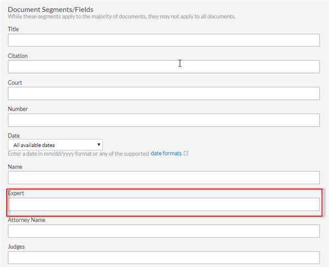Click the Judges field label
Screen dimensions: 329x267
click(x=16, y=247)
